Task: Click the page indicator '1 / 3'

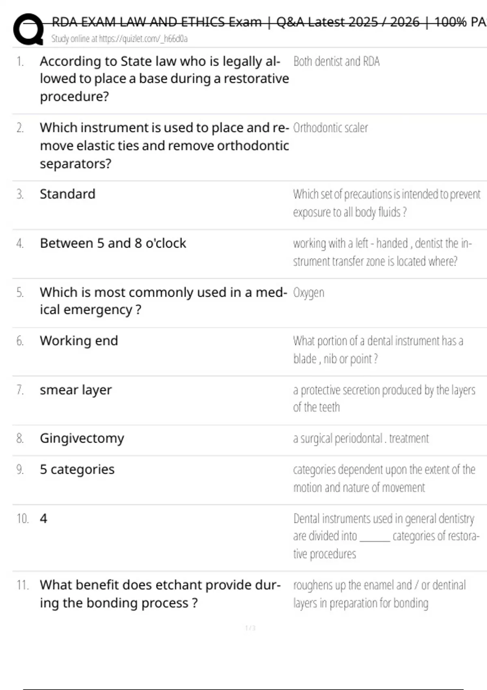Action: (x=250, y=628)
